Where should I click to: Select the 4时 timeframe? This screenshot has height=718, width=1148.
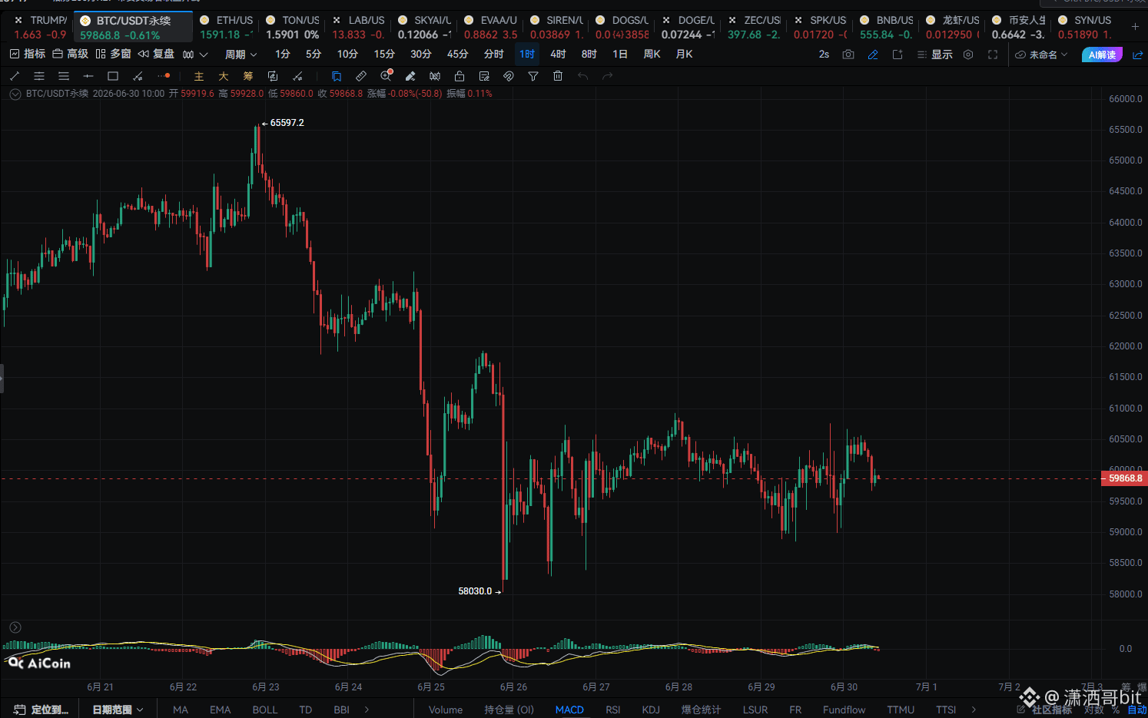click(558, 55)
